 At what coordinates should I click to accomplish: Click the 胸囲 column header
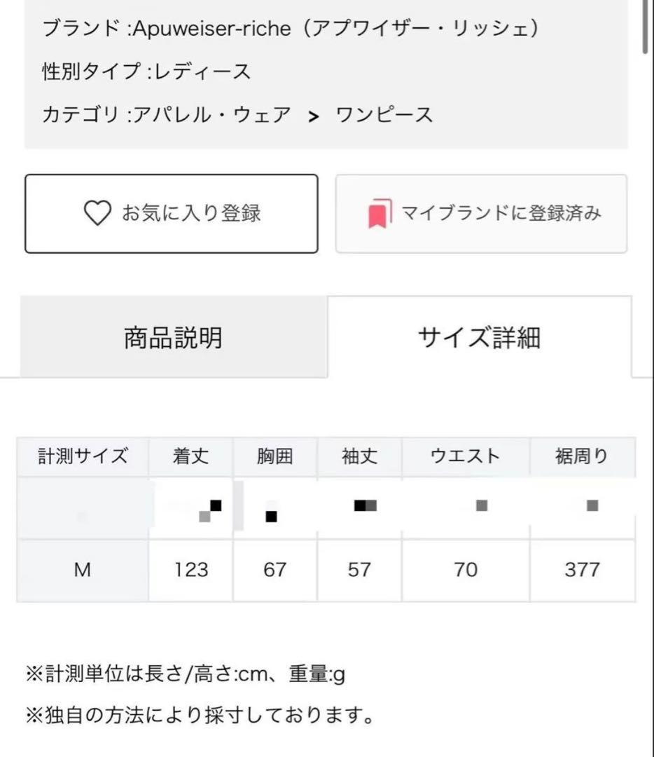coord(274,456)
